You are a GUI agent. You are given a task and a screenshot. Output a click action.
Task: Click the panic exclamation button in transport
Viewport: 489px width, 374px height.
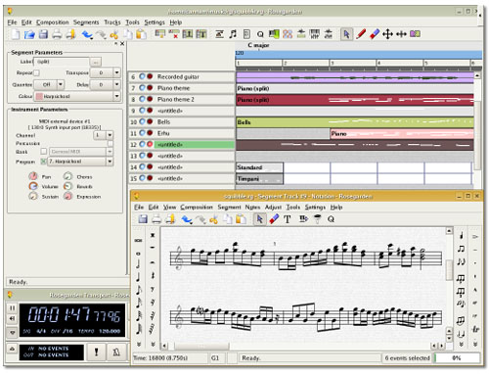coord(96,351)
